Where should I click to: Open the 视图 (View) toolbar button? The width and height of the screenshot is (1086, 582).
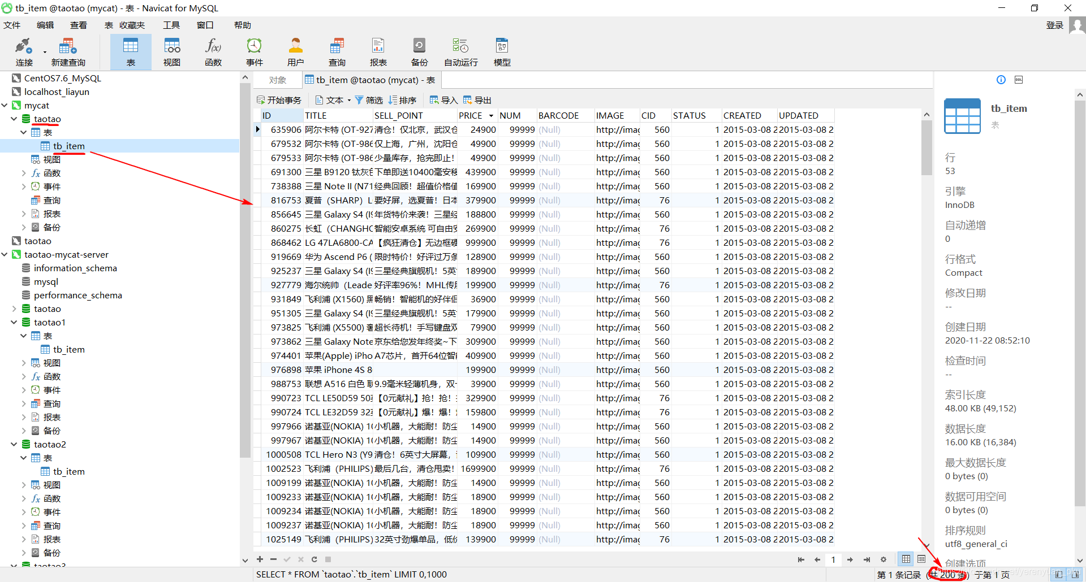point(172,52)
